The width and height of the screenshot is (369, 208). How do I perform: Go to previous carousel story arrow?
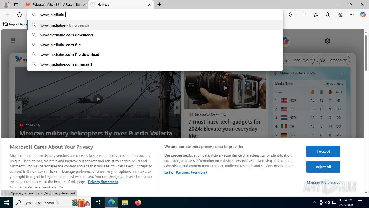point(18,108)
